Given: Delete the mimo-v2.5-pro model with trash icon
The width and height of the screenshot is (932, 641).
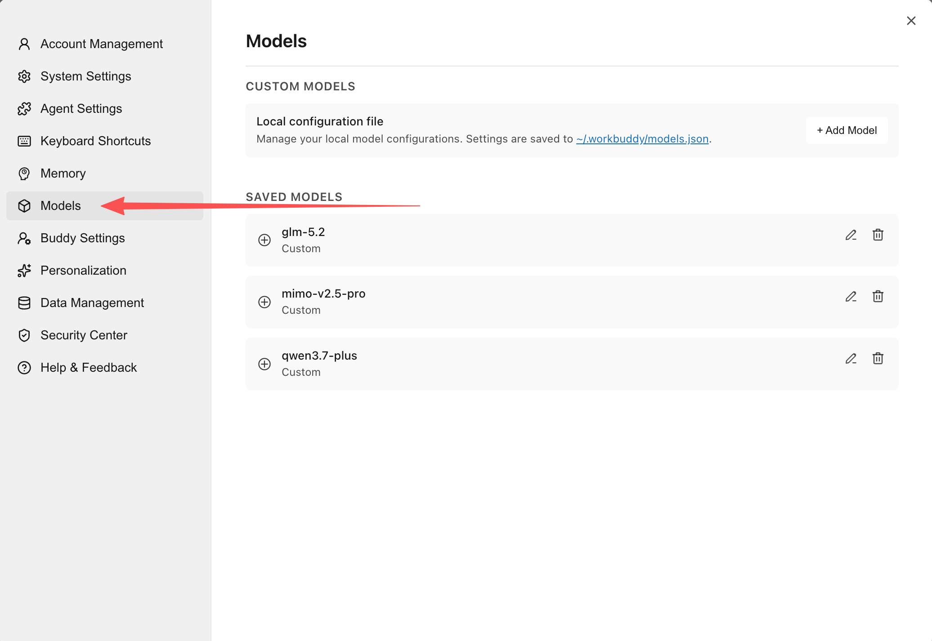Looking at the screenshot, I should [x=878, y=296].
